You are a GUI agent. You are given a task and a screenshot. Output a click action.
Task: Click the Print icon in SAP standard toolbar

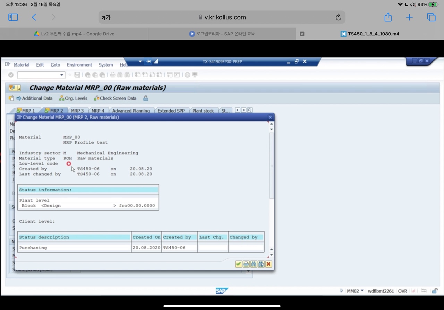point(112,75)
